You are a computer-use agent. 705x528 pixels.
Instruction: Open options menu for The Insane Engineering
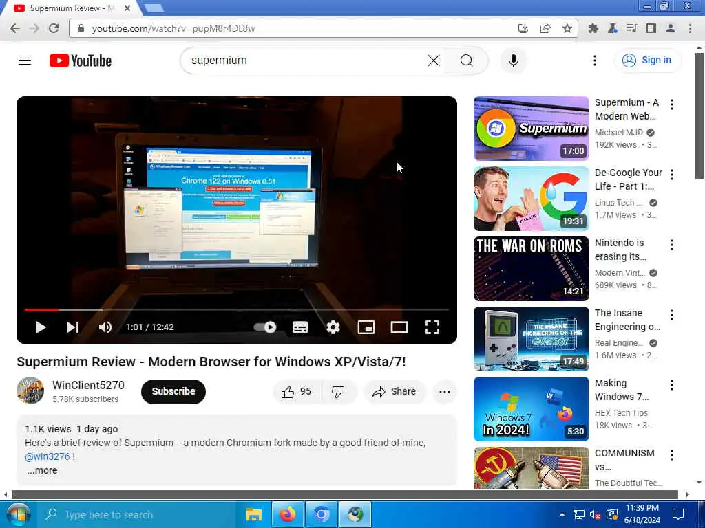(672, 315)
